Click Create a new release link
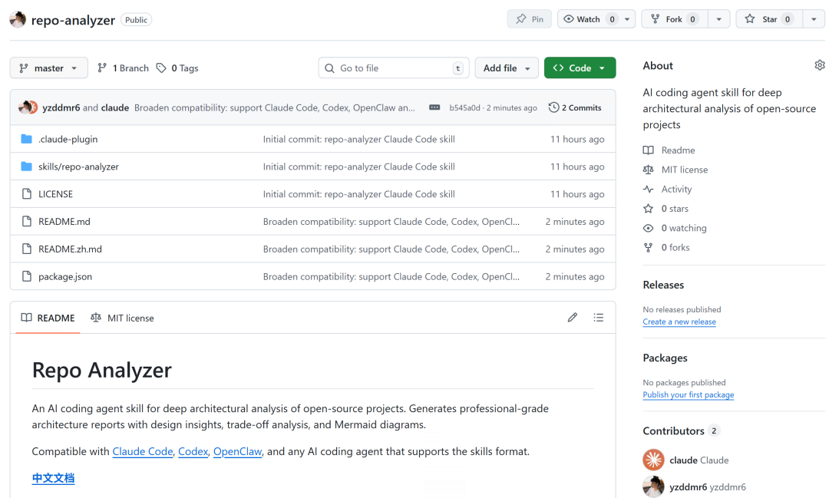 pyautogui.click(x=679, y=322)
